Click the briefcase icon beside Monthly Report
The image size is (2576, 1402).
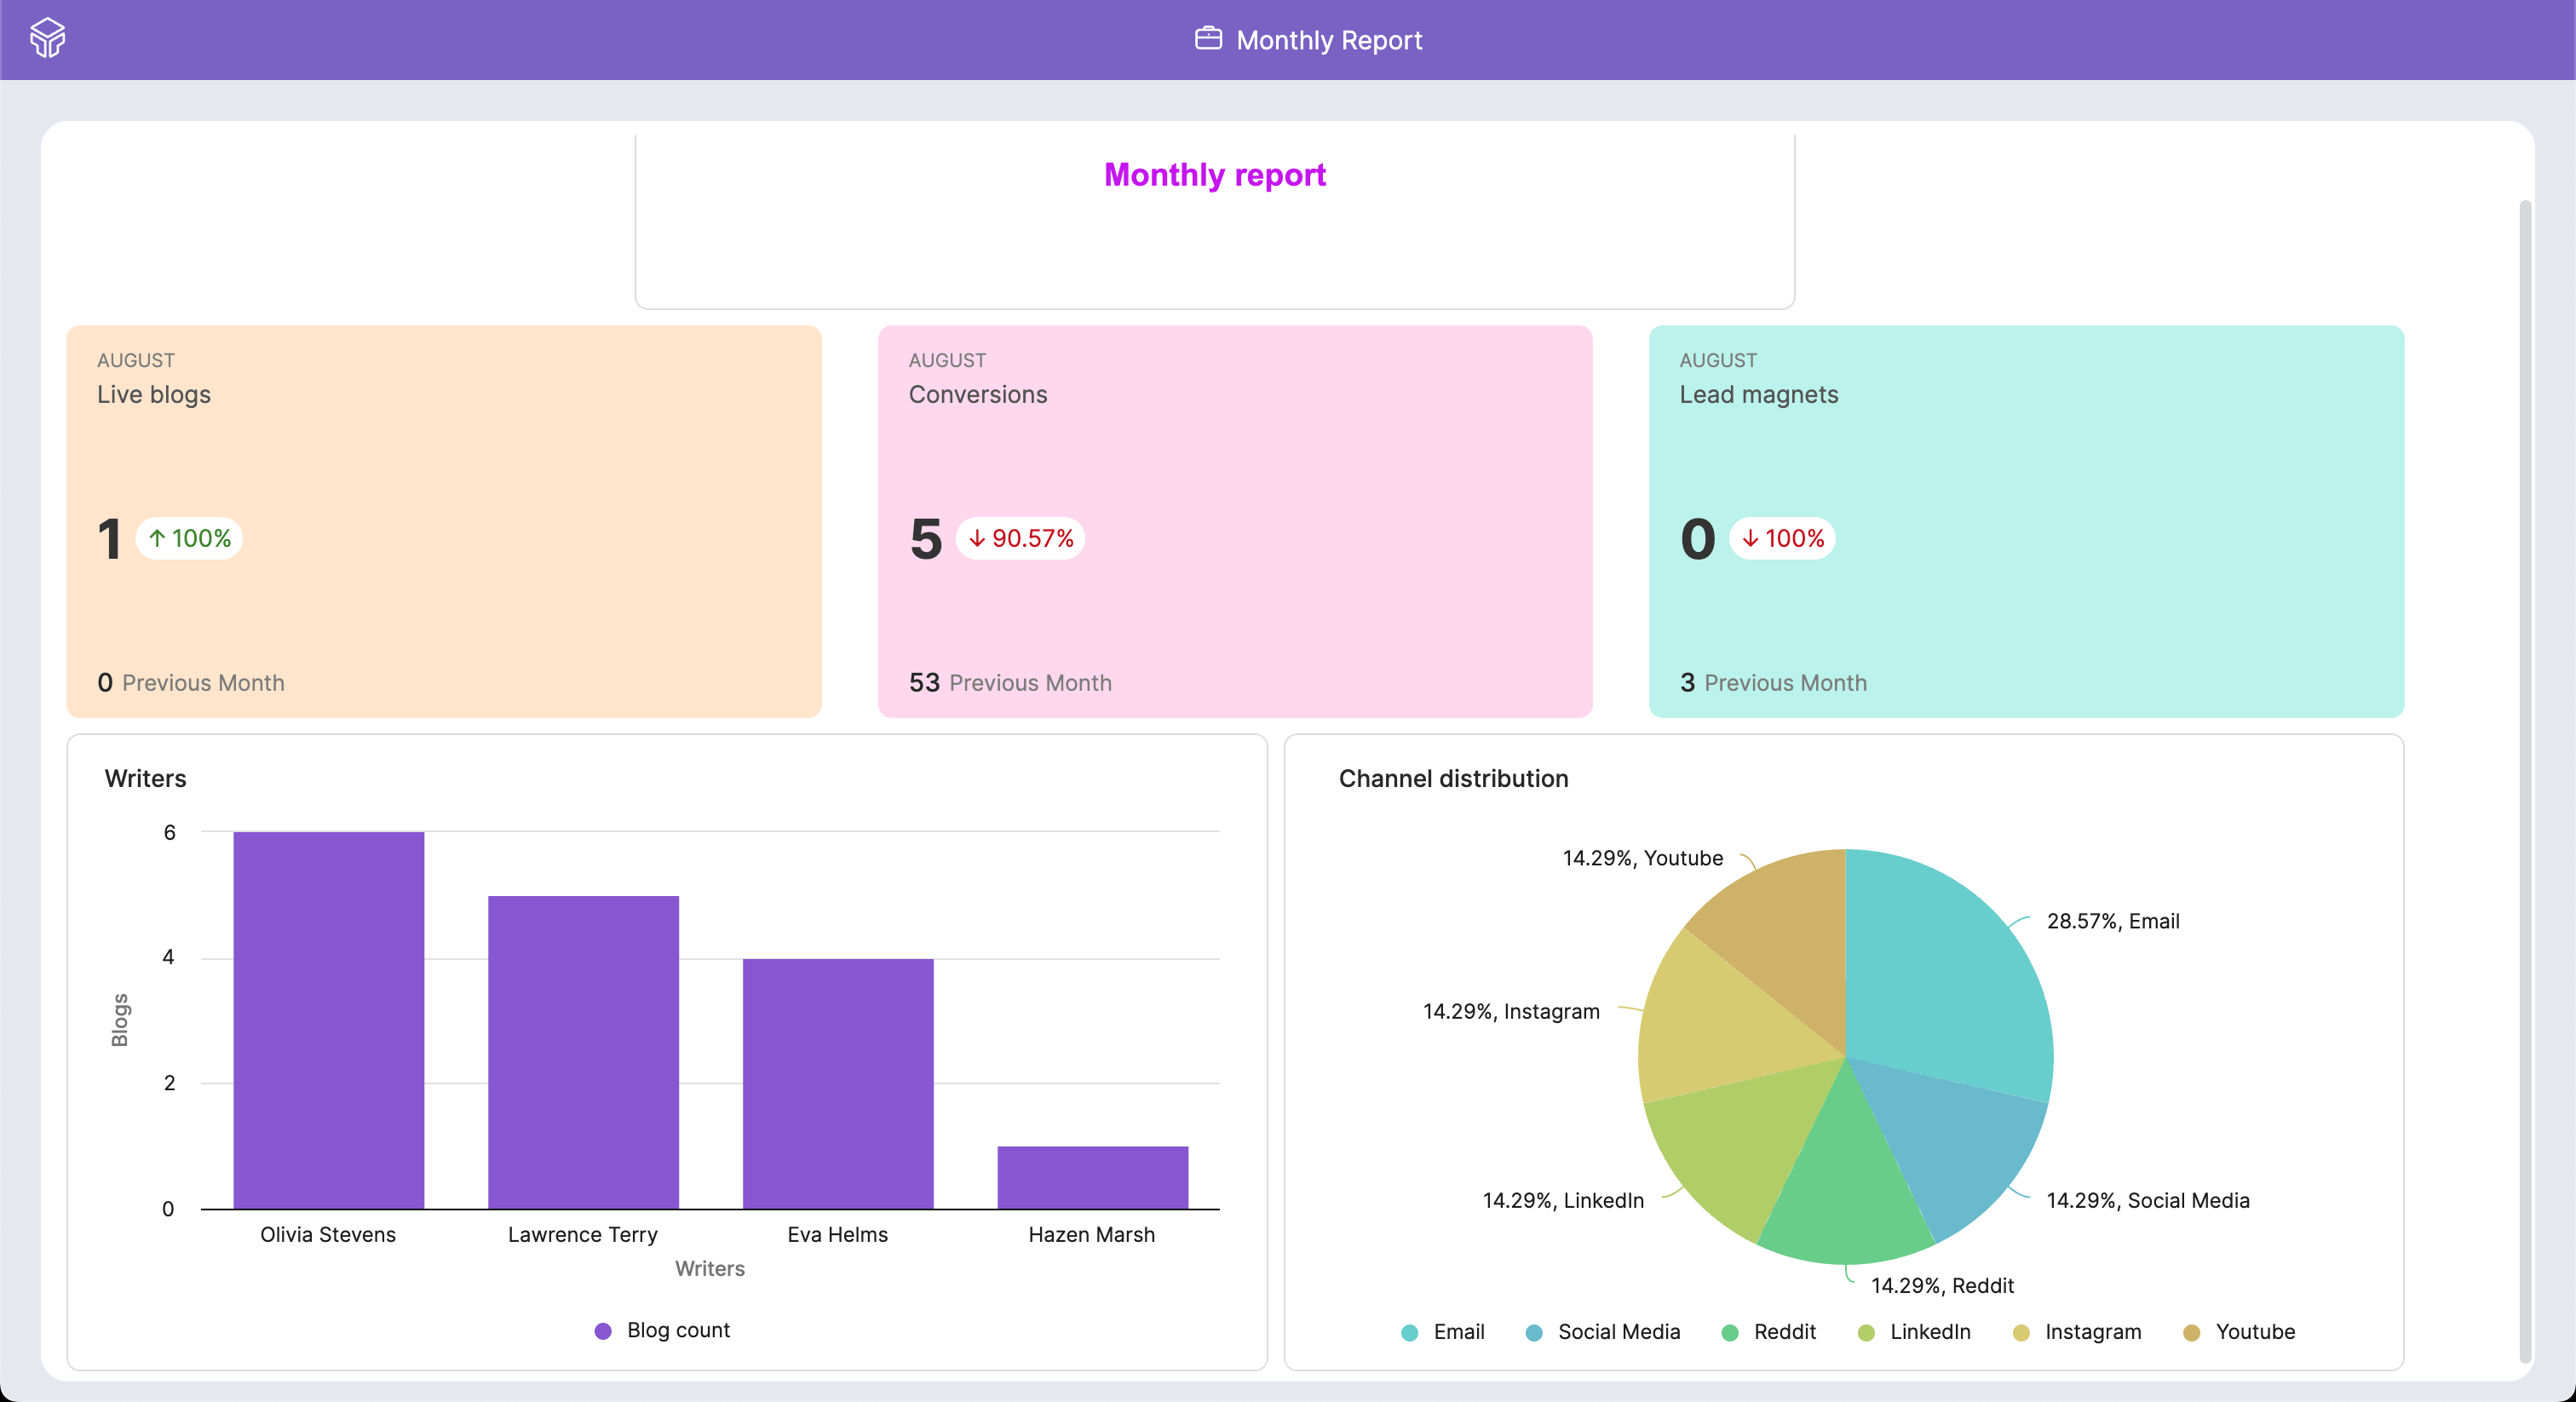pyautogui.click(x=1208, y=38)
